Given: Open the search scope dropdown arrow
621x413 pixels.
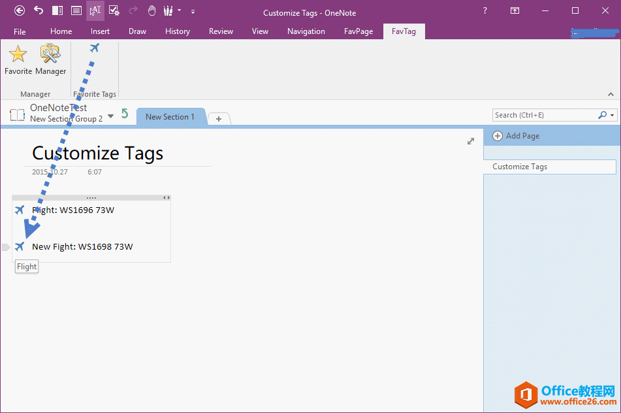Looking at the screenshot, I should click(x=613, y=115).
